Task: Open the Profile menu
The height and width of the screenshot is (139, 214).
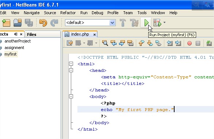Action: click(x=113, y=13)
